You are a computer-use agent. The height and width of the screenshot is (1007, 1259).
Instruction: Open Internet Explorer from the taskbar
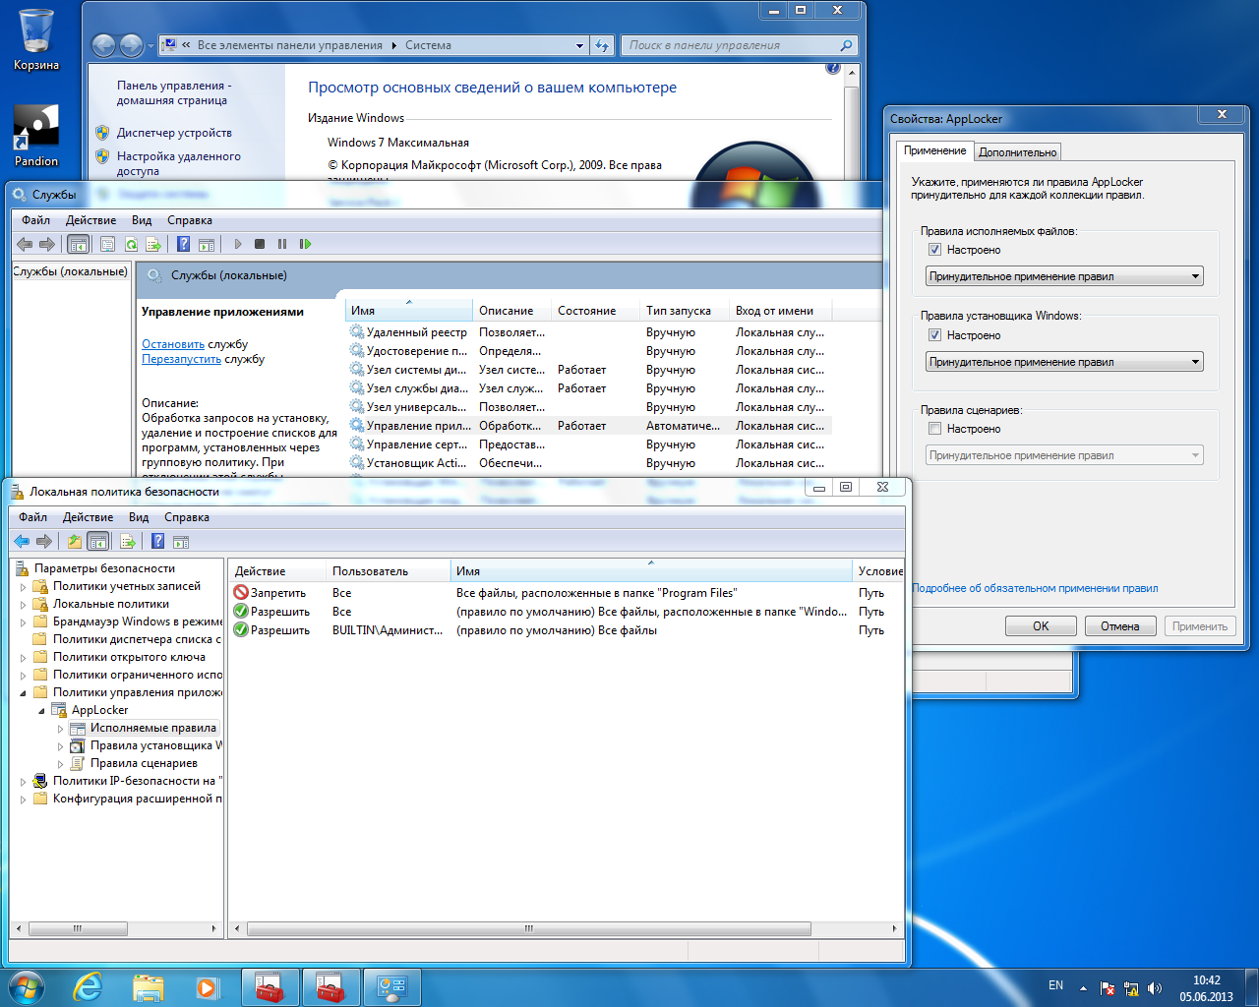tap(89, 986)
